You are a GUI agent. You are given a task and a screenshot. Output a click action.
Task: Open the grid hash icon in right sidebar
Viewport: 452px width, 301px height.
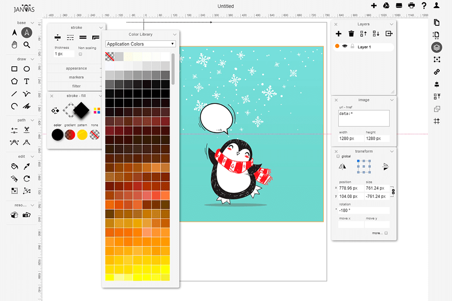[x=437, y=121]
